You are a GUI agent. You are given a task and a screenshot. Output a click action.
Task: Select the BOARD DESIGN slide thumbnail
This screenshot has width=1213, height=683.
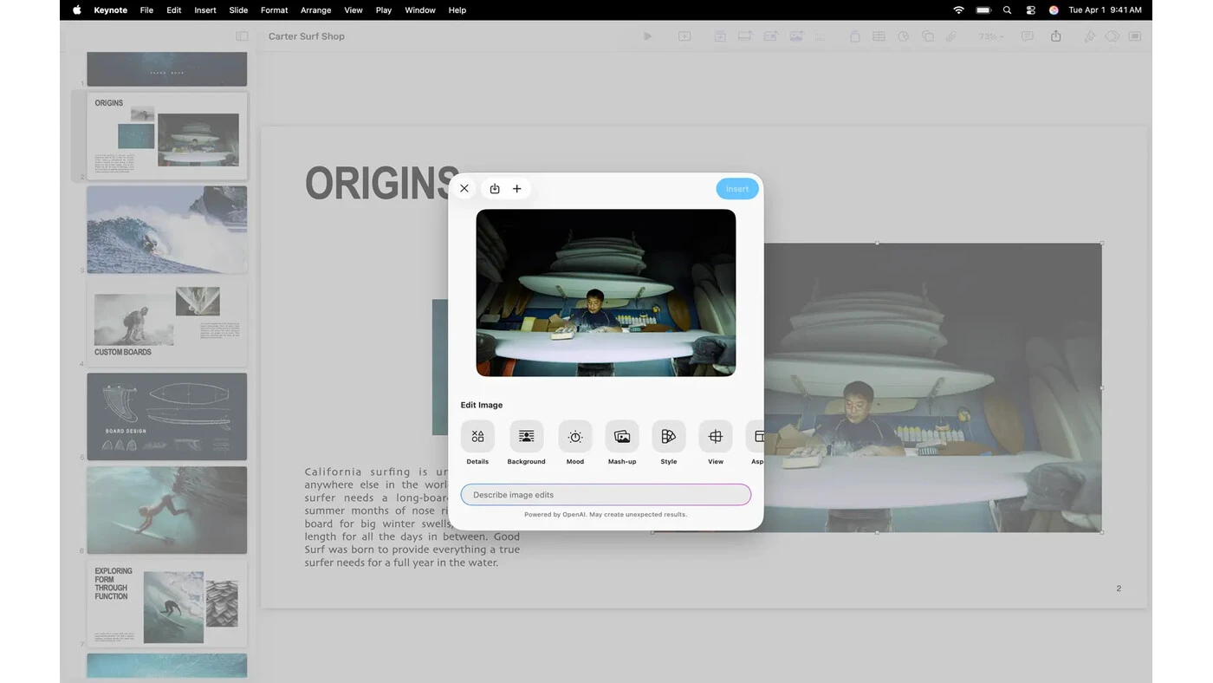point(166,417)
